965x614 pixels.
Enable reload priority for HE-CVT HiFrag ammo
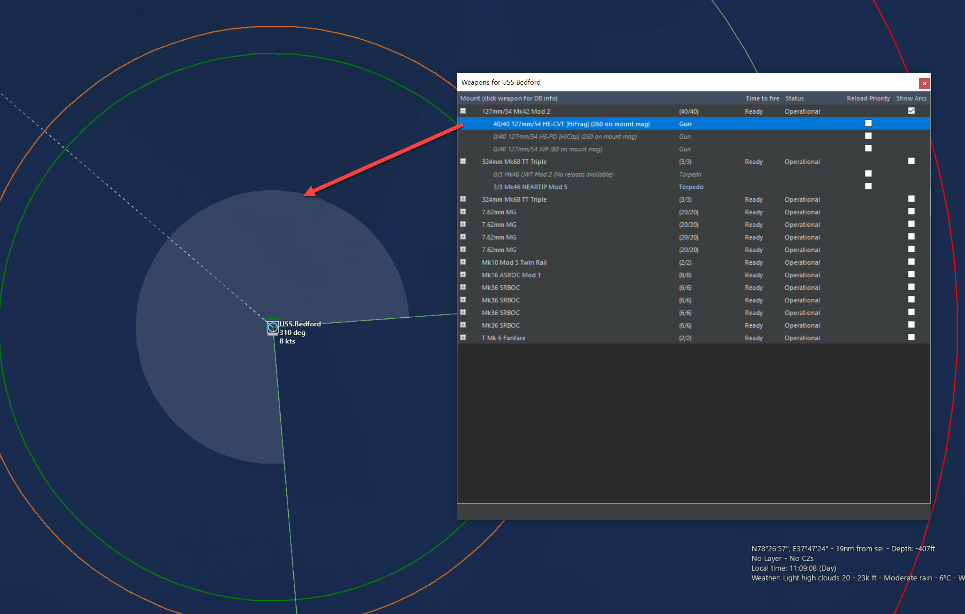click(868, 123)
